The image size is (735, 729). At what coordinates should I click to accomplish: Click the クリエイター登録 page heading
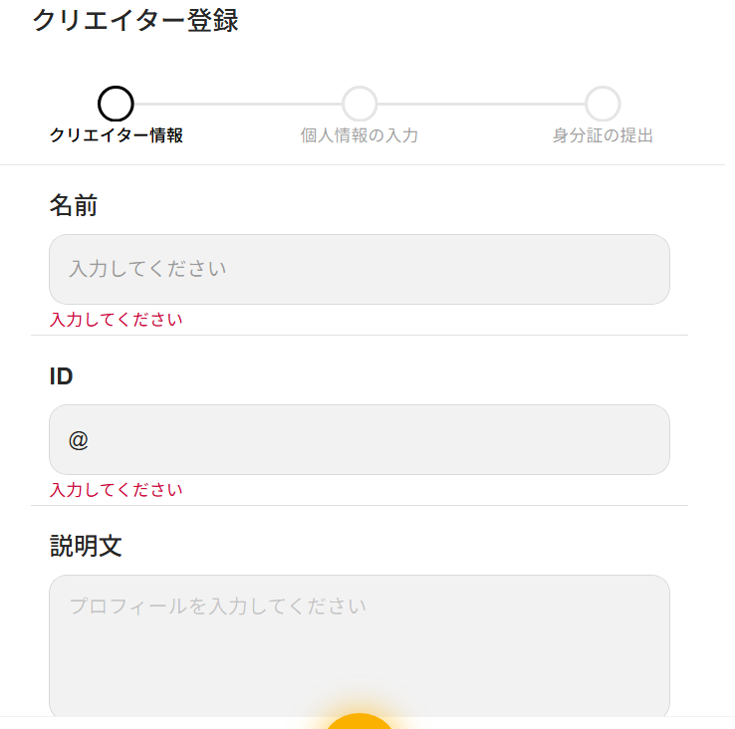(x=135, y=20)
